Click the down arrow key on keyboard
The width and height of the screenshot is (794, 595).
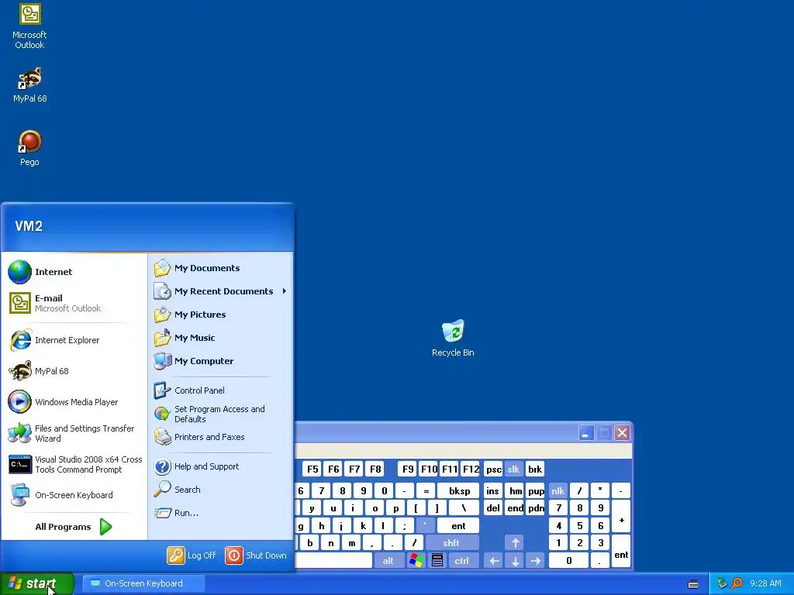point(515,561)
